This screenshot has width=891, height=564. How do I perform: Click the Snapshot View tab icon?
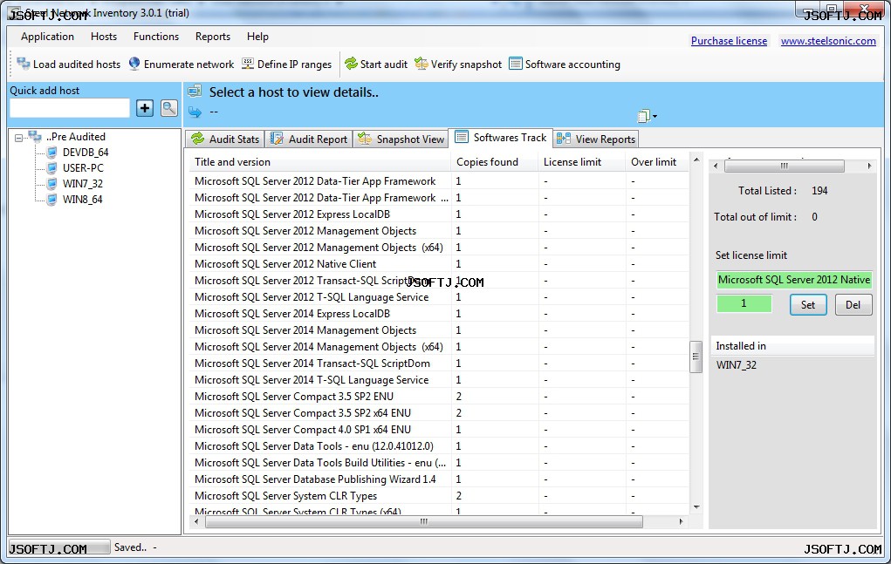[x=364, y=139]
